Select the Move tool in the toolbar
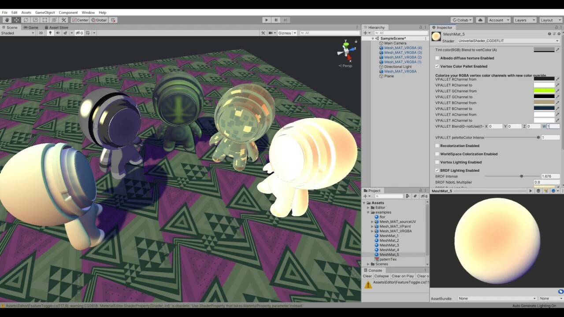This screenshot has height=317, width=564. pyautogui.click(x=16, y=20)
